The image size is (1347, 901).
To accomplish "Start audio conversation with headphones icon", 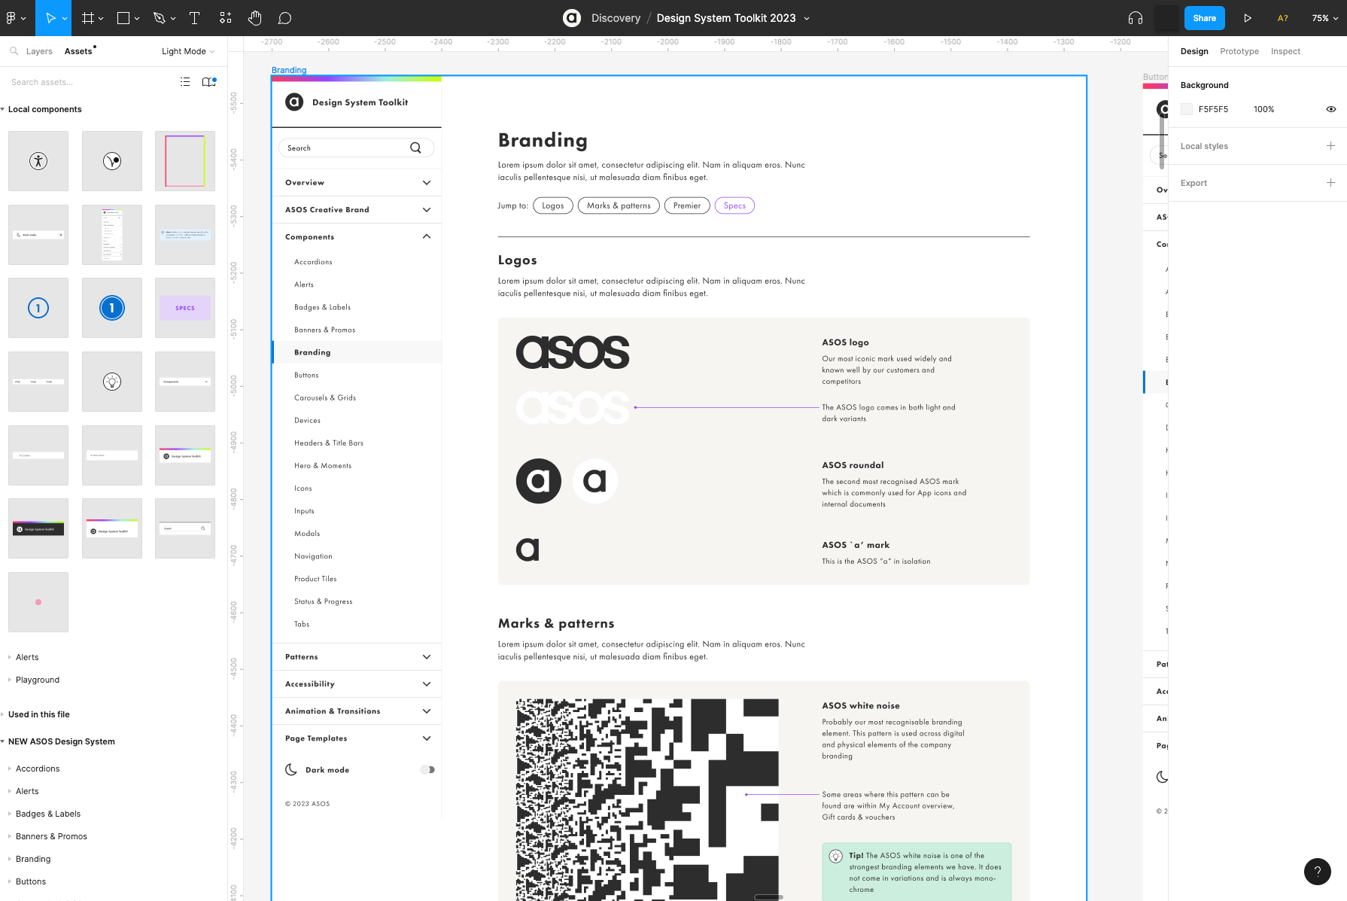I will [1136, 18].
